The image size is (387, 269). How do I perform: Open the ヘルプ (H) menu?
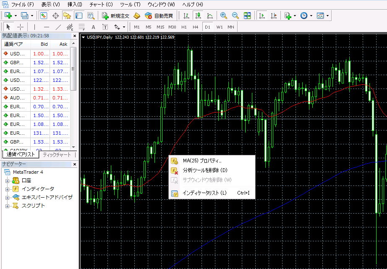pos(193,5)
